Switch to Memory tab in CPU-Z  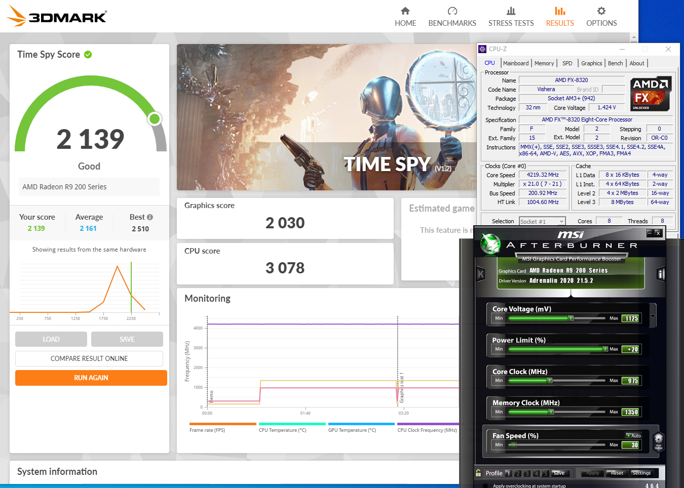pyautogui.click(x=544, y=63)
